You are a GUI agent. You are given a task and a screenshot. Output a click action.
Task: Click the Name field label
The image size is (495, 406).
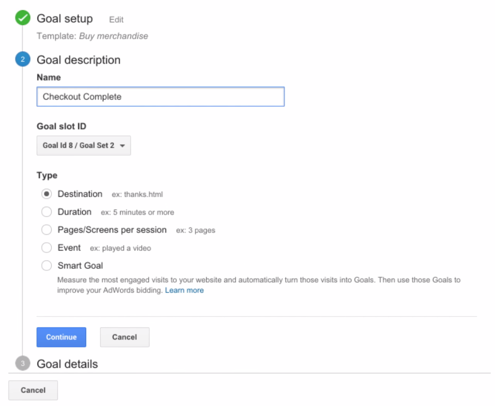click(x=49, y=78)
